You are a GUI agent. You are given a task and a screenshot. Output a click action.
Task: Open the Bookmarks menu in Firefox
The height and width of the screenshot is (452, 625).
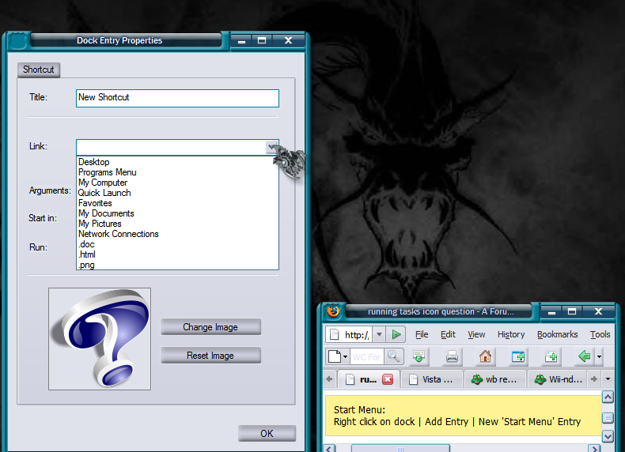(557, 334)
